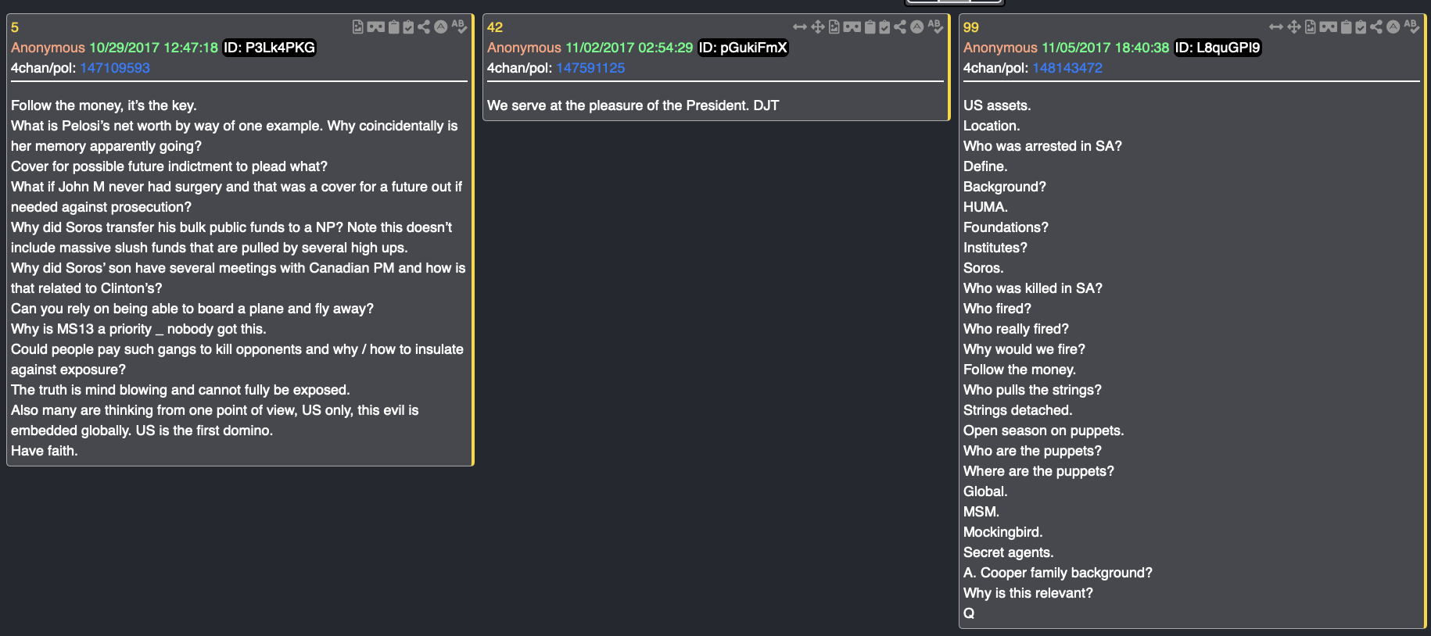This screenshot has height=636, width=1431.
Task: Click the line "A. Cooper family background?"
Action: coord(1058,573)
